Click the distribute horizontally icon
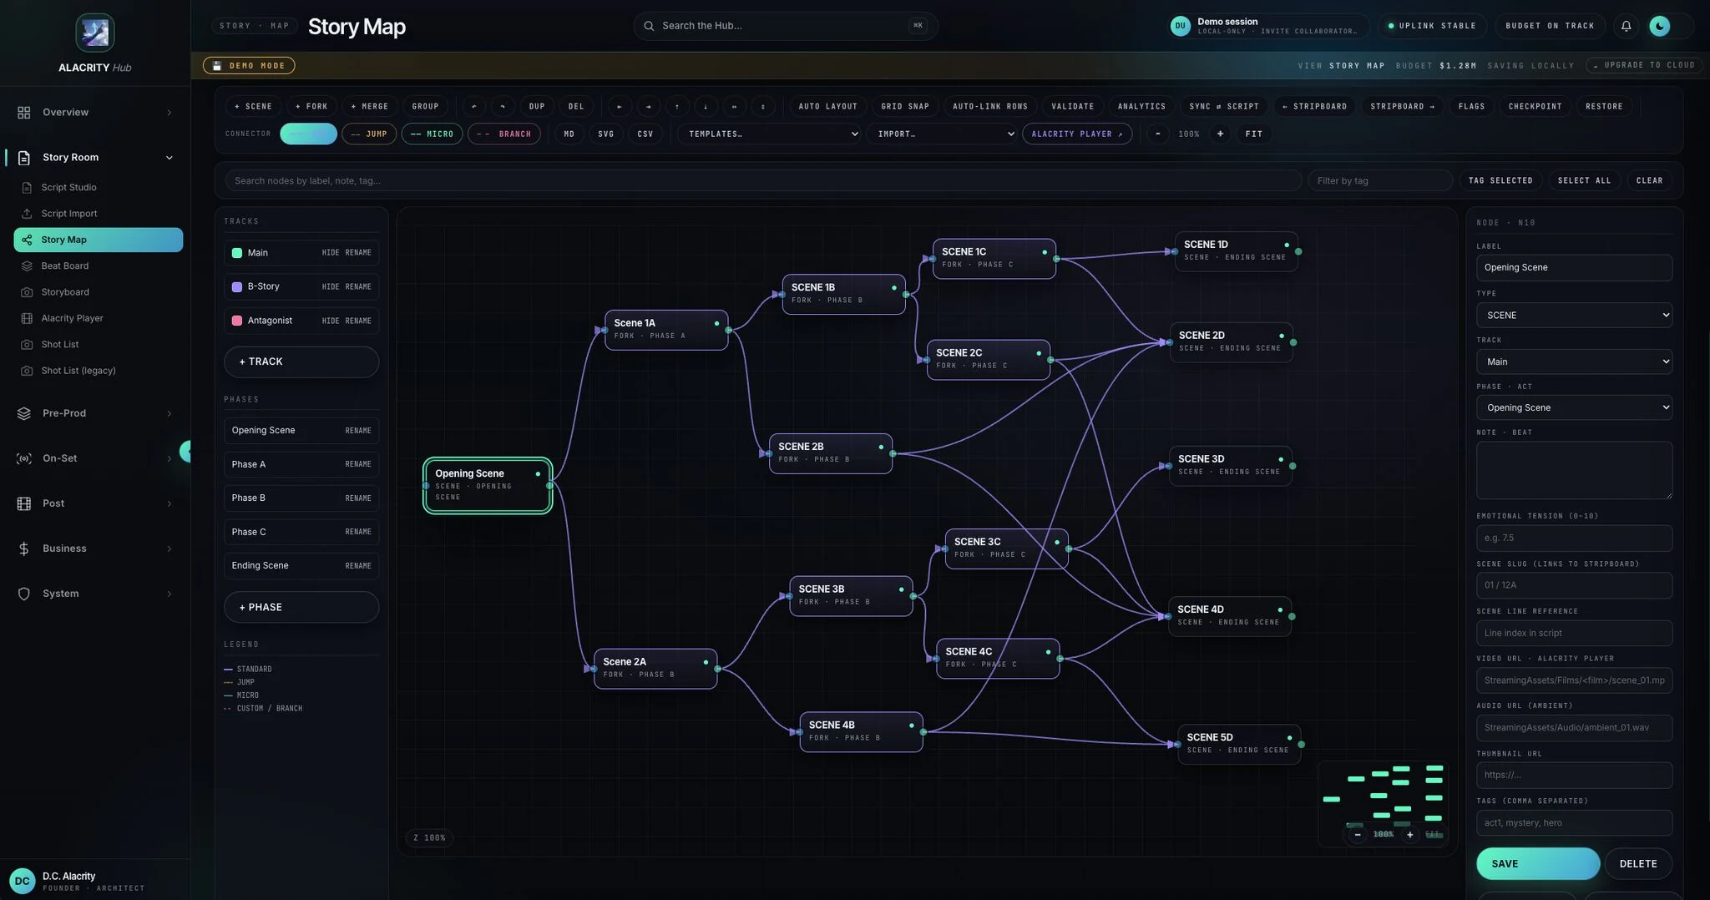This screenshot has height=900, width=1710. click(x=734, y=106)
